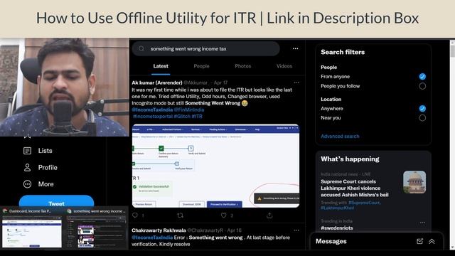Open Advanced search link
This screenshot has height=256, width=455.
pyautogui.click(x=340, y=136)
